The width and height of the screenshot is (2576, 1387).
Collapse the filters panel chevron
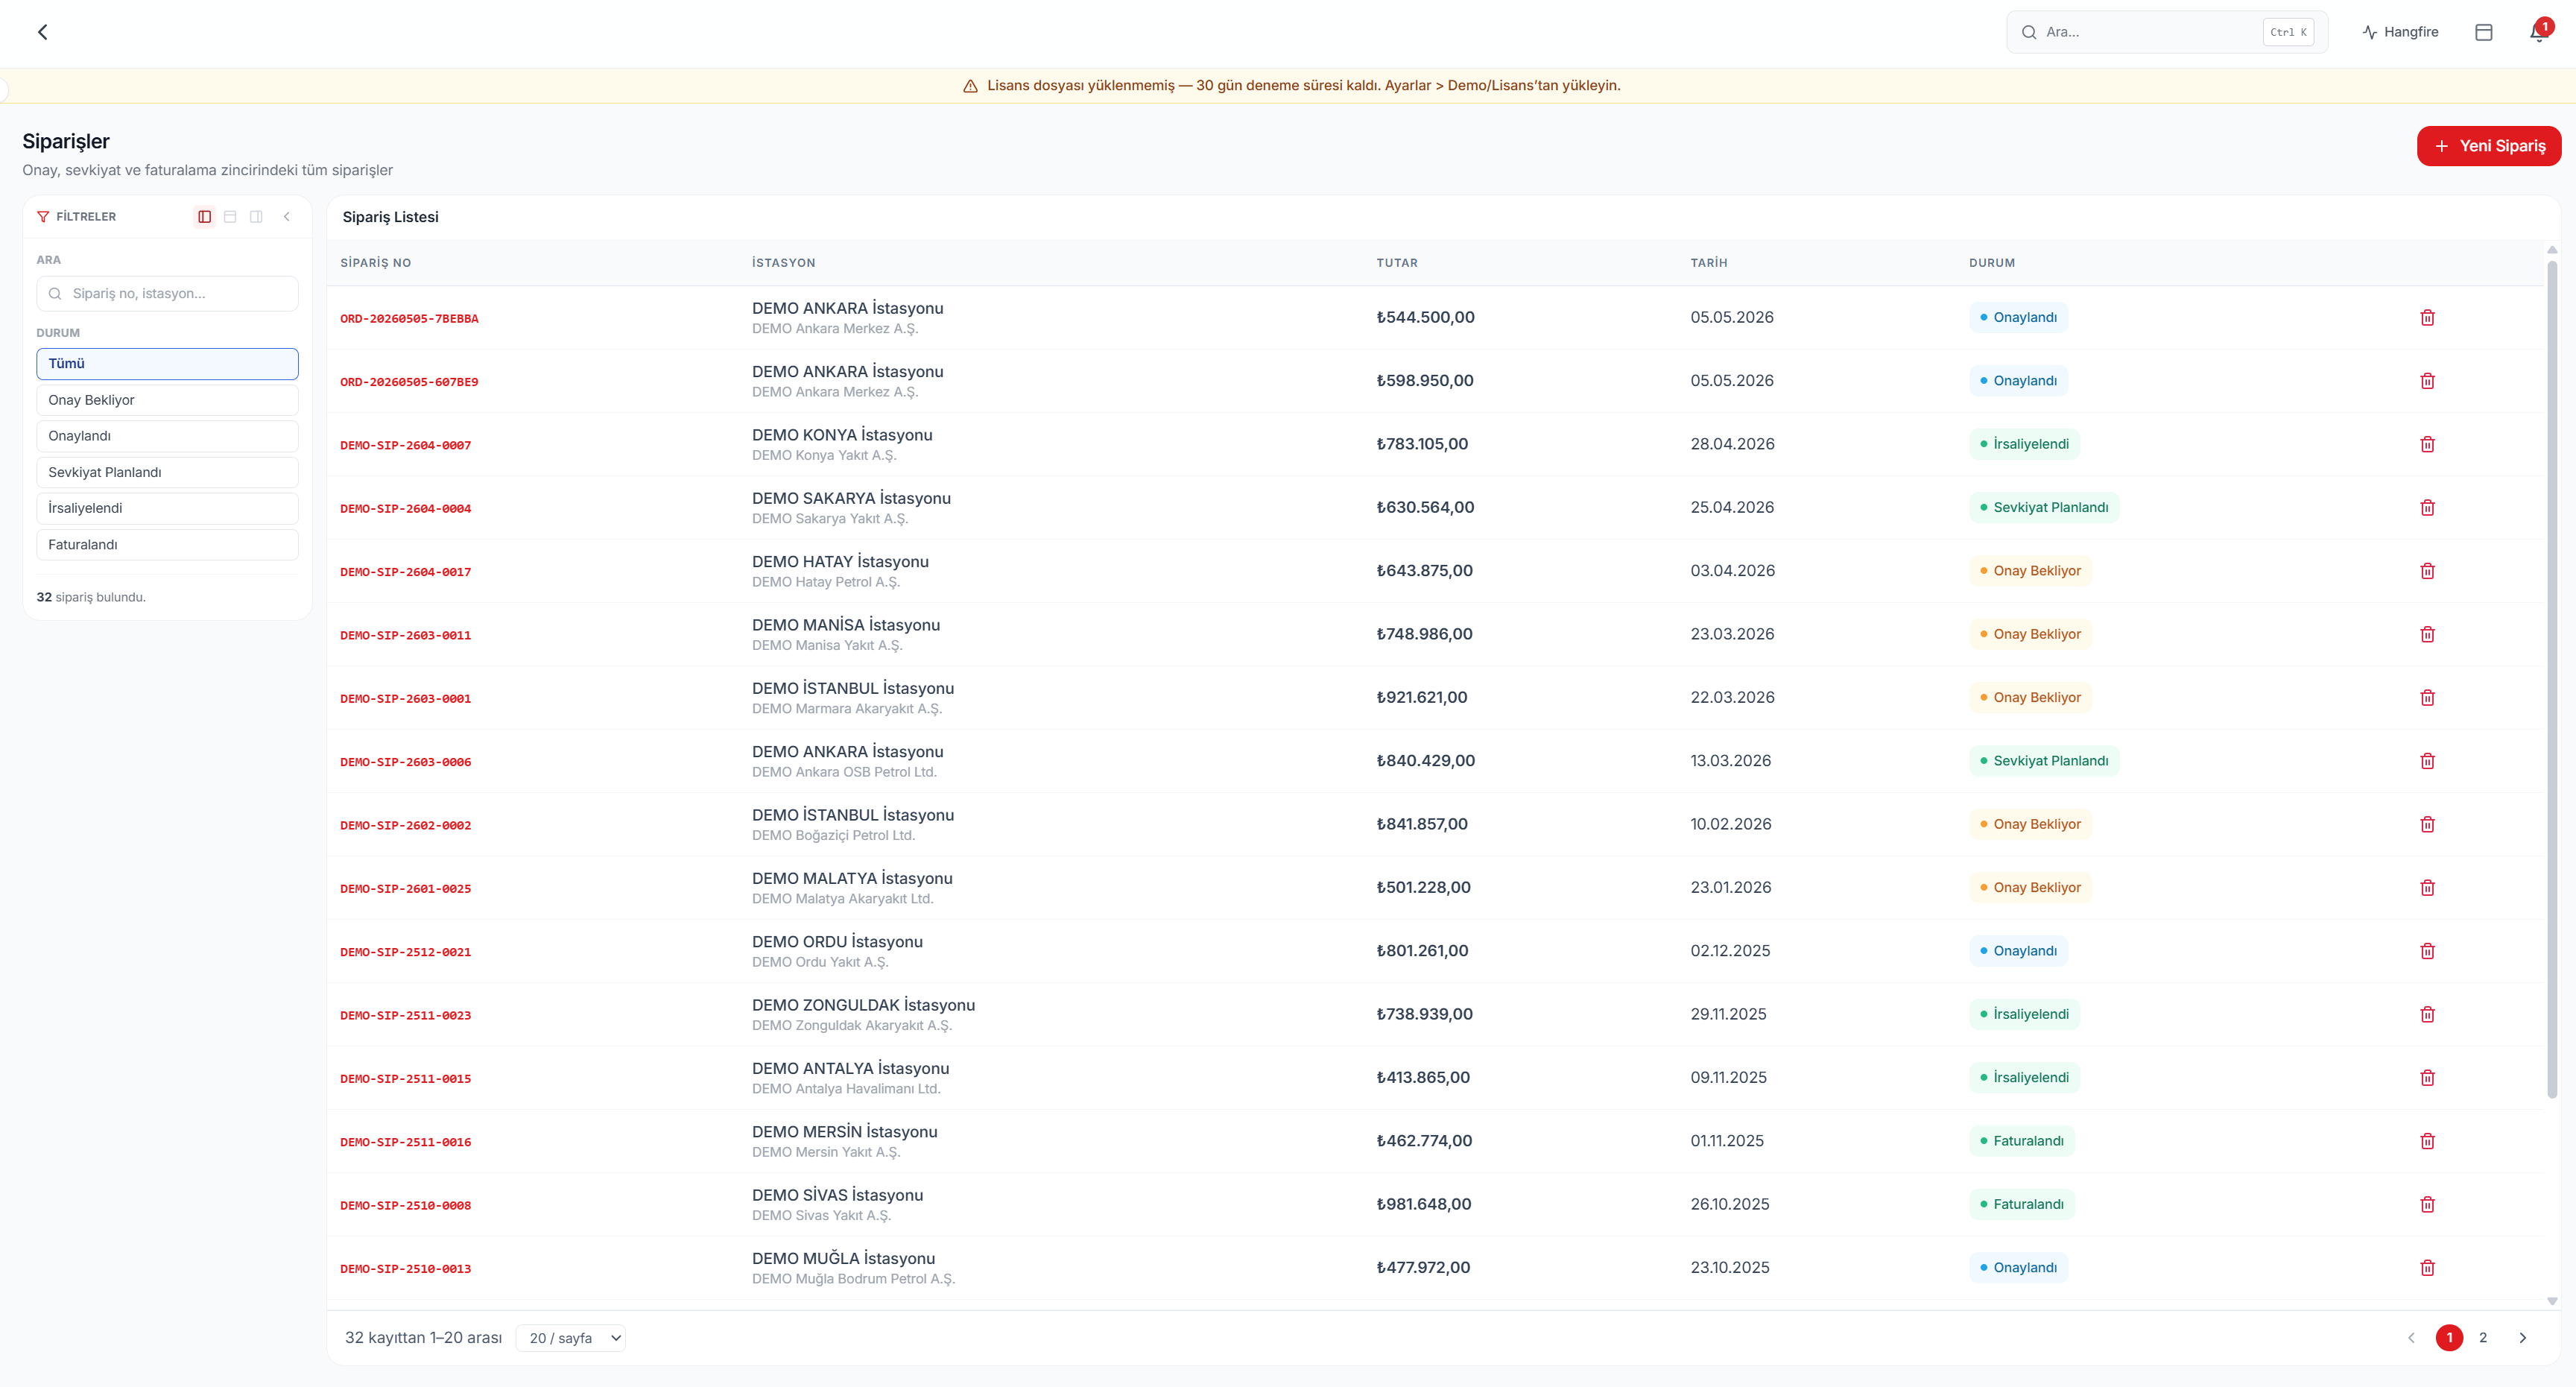point(287,217)
